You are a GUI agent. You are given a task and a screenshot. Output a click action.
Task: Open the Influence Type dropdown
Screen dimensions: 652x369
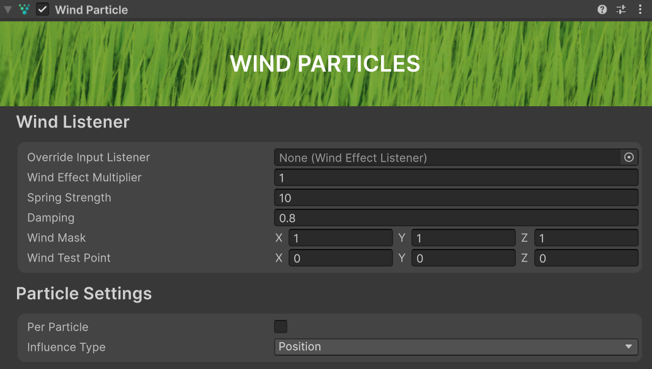456,347
